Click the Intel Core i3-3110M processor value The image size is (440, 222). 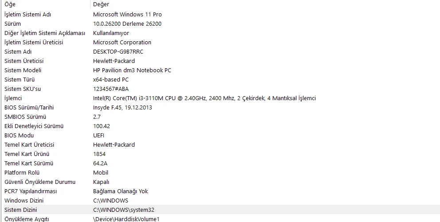pyautogui.click(x=204, y=98)
